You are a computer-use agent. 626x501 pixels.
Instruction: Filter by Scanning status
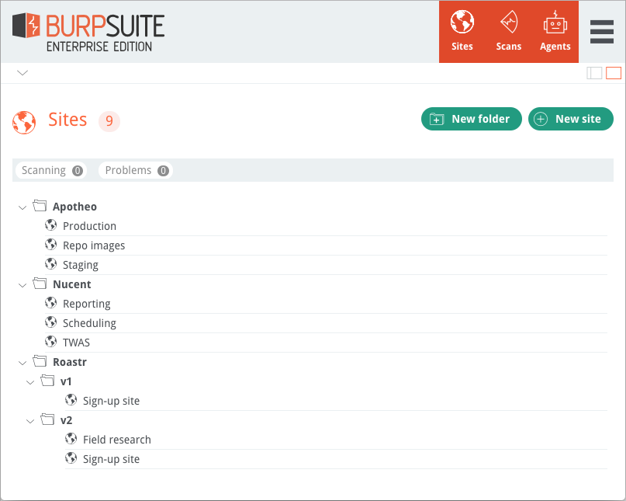(x=51, y=170)
